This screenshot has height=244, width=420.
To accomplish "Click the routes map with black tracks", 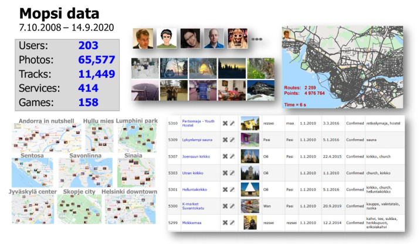I will [342, 66].
